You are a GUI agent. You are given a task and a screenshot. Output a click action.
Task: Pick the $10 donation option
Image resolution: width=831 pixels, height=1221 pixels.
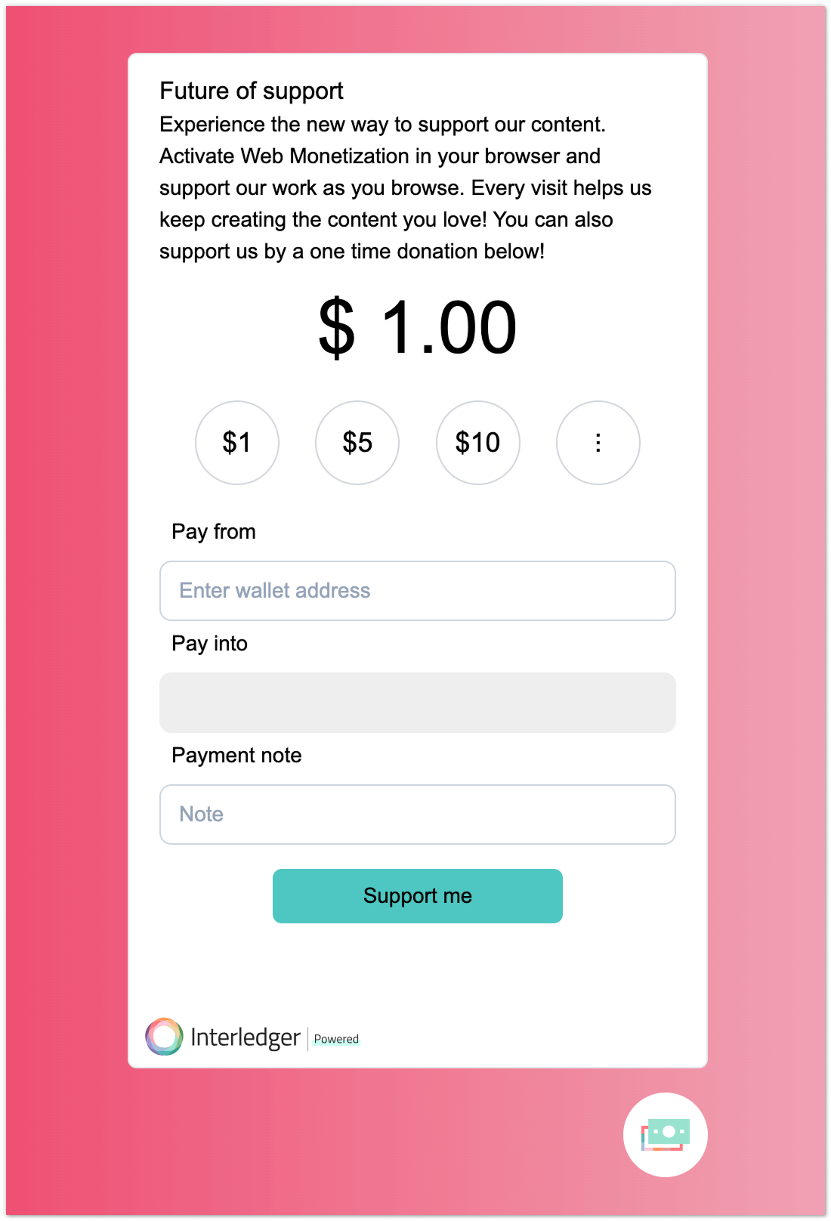(x=477, y=443)
